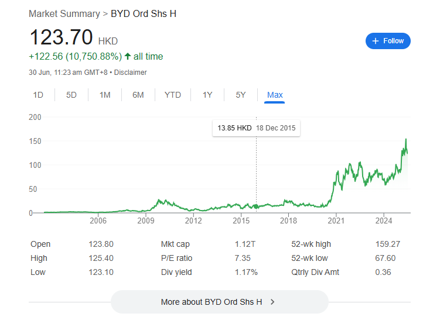Choose the YTD range tab

(x=173, y=95)
